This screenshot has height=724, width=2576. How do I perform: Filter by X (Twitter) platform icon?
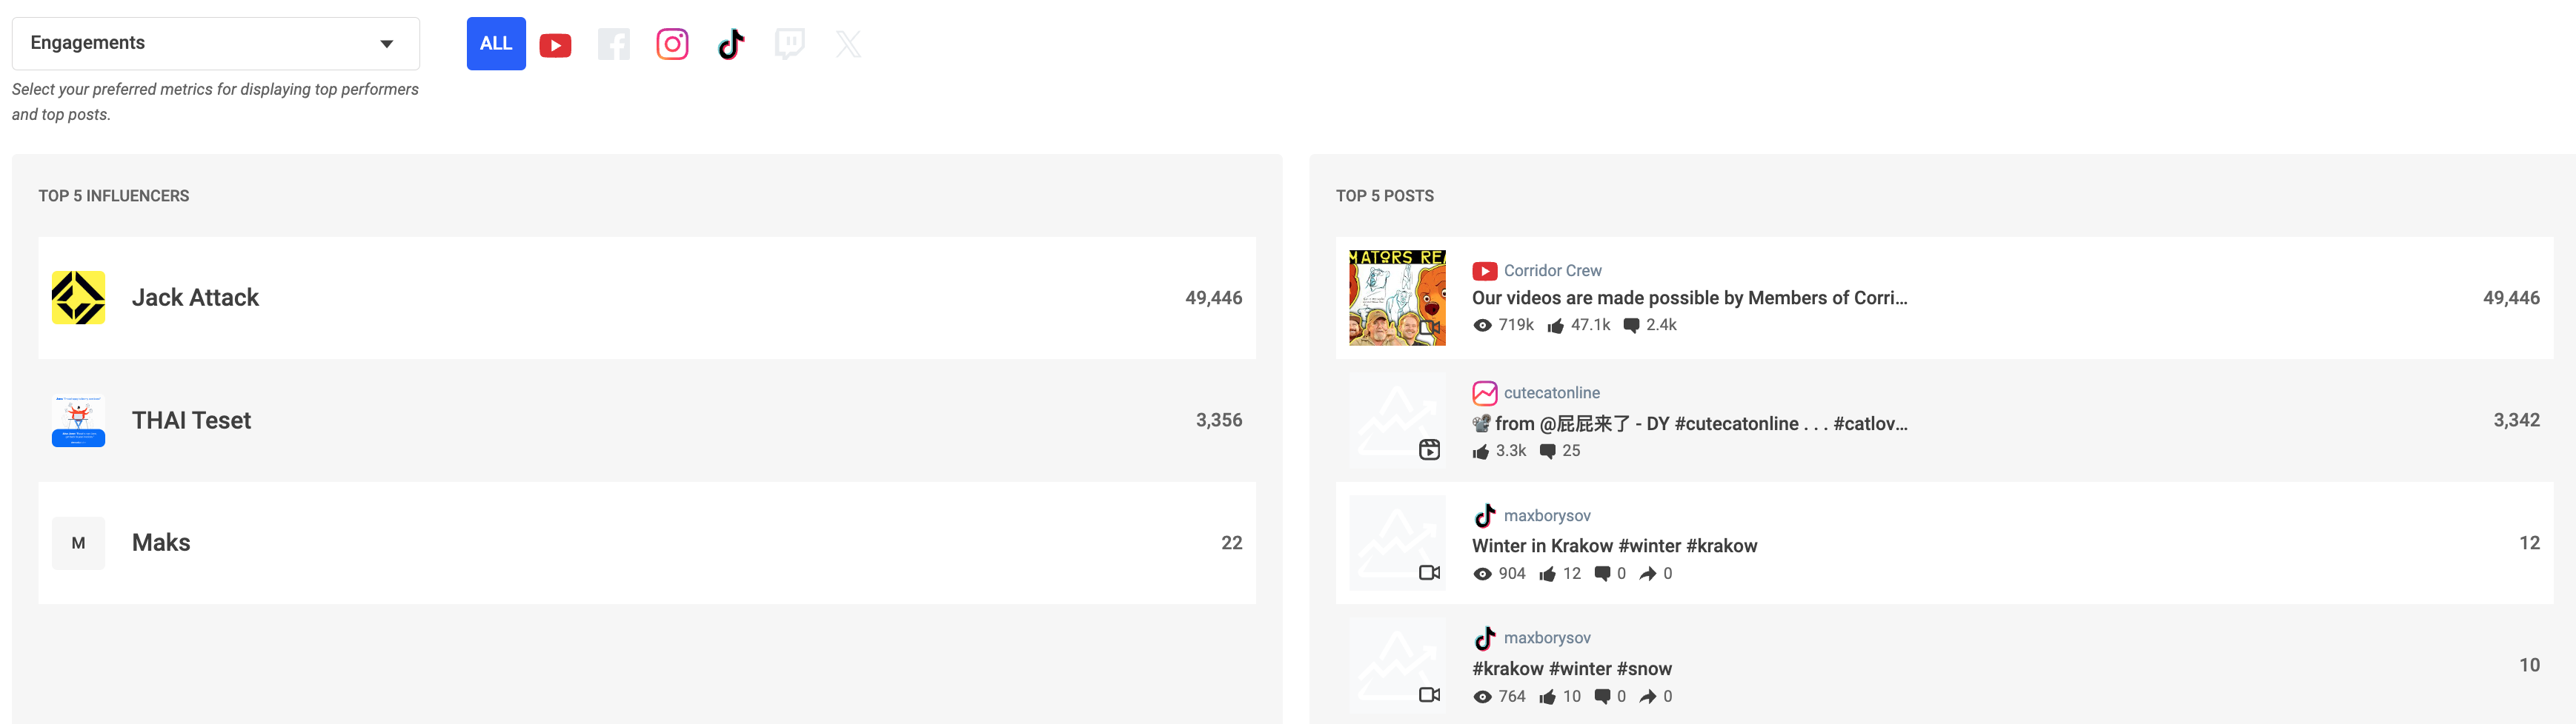click(x=848, y=44)
